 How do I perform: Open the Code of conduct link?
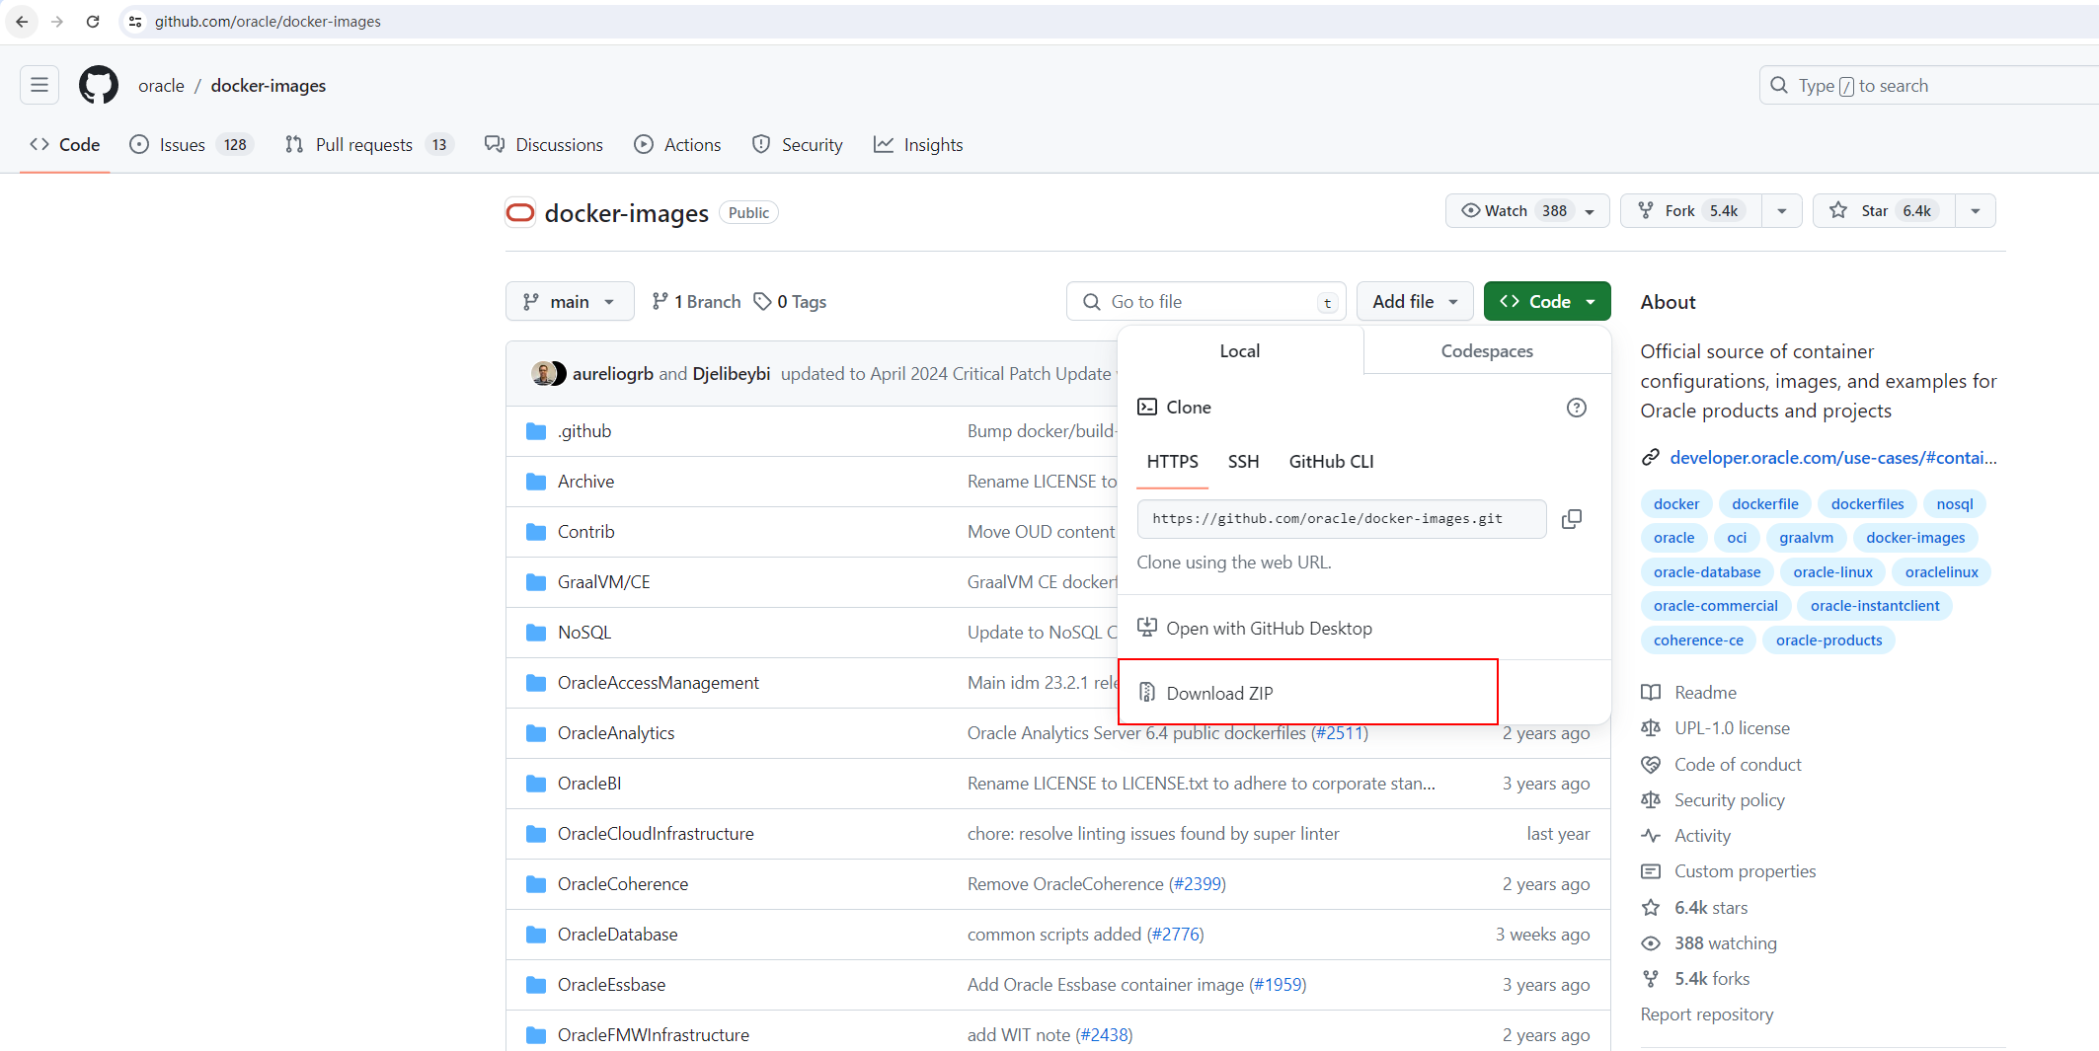[x=1738, y=765]
